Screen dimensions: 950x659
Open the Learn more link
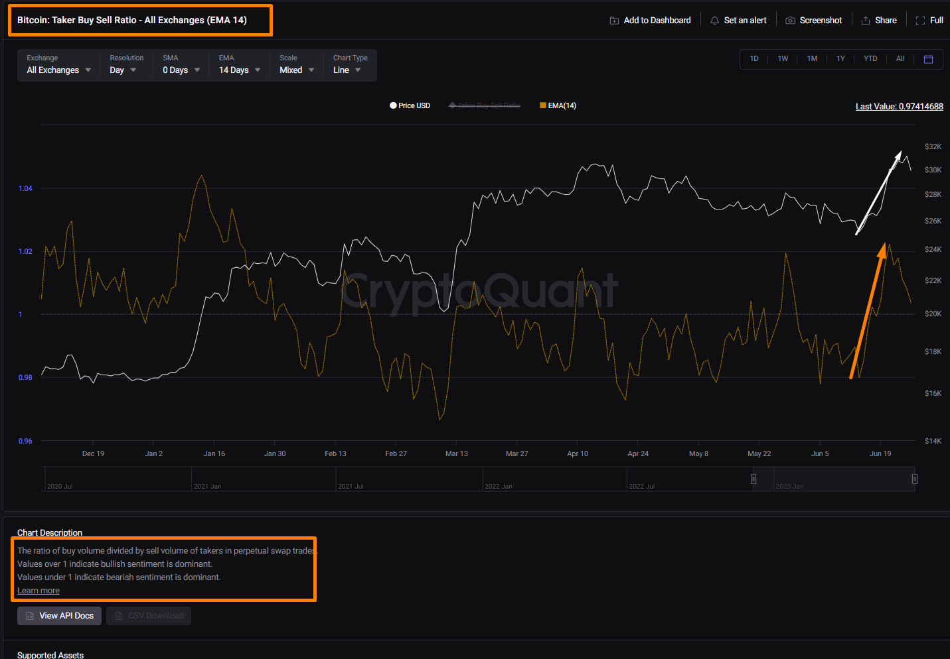tap(39, 591)
